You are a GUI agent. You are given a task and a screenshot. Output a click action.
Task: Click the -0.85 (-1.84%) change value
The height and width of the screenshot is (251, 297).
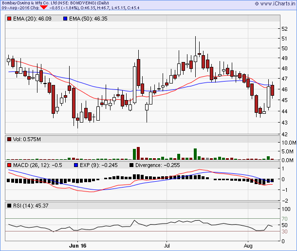[64, 8]
